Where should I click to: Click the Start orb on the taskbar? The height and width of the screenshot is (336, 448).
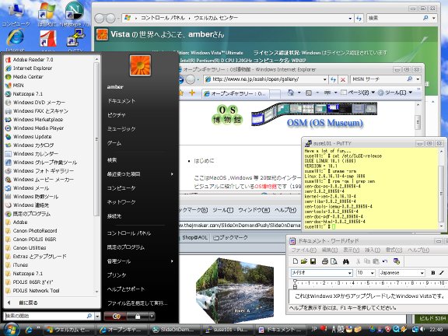(11, 330)
